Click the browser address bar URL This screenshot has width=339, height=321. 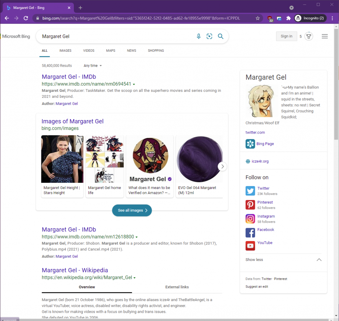click(x=141, y=18)
